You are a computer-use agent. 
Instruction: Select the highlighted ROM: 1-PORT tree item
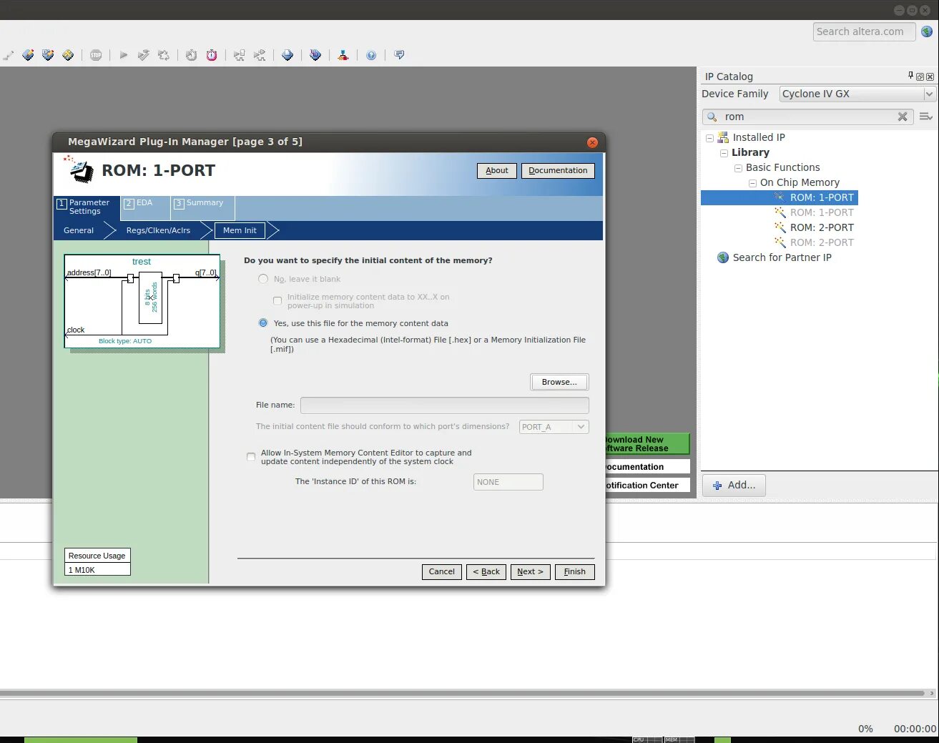pos(822,197)
